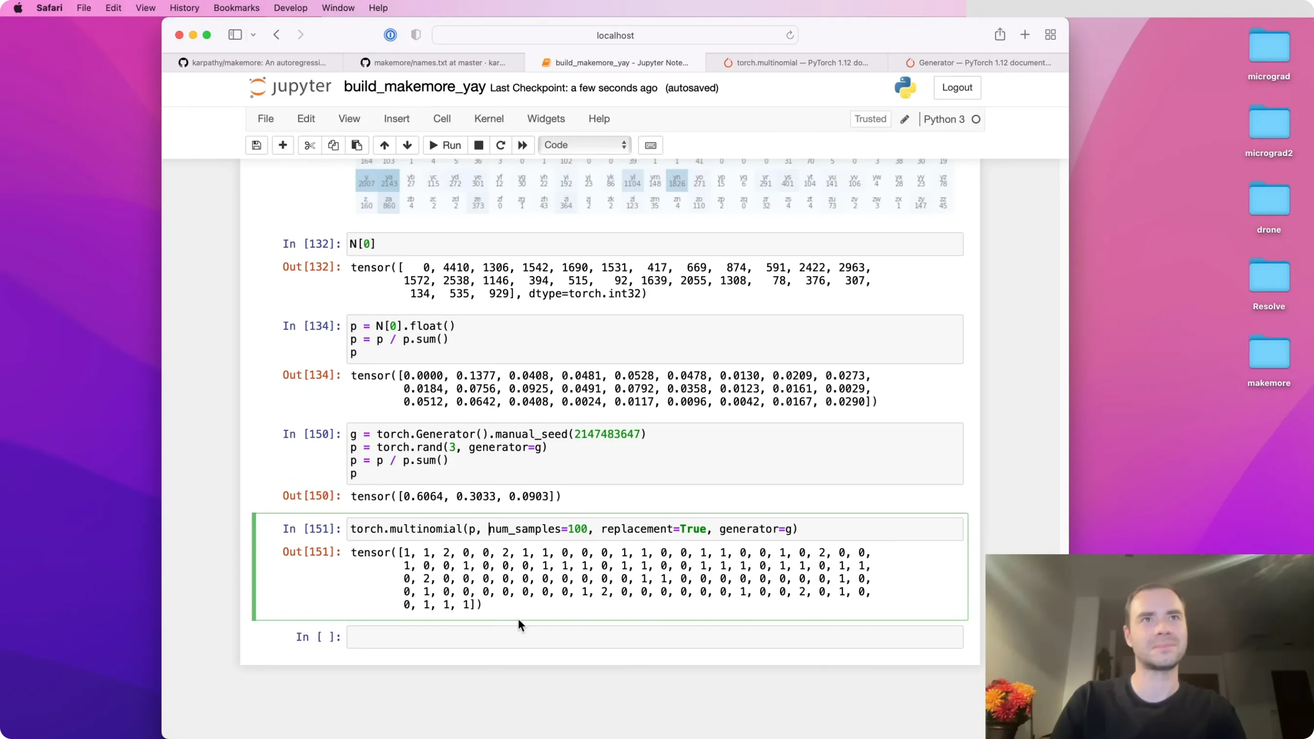Open the Jupyter Widgets menu
Image resolution: width=1314 pixels, height=739 pixels.
[x=546, y=119]
